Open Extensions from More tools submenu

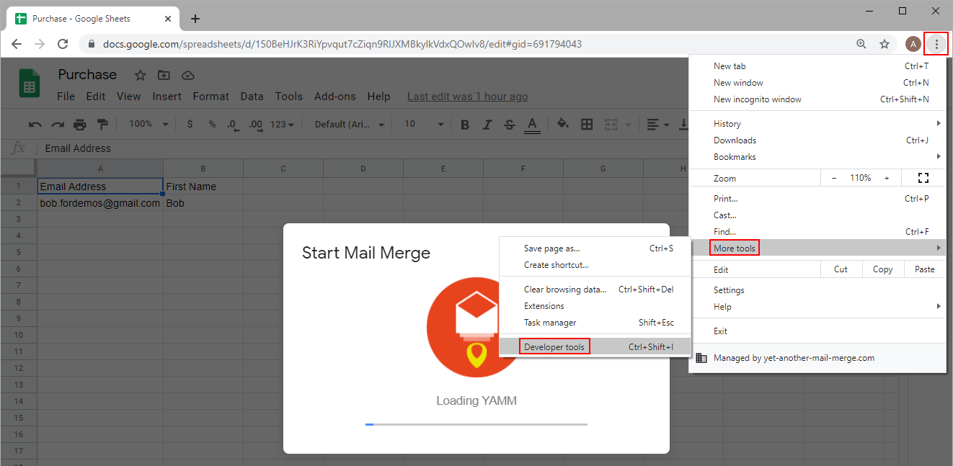(x=595, y=306)
